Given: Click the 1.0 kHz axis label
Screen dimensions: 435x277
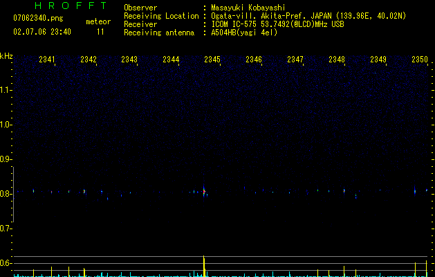Looking at the screenshot, I should 5,125.
